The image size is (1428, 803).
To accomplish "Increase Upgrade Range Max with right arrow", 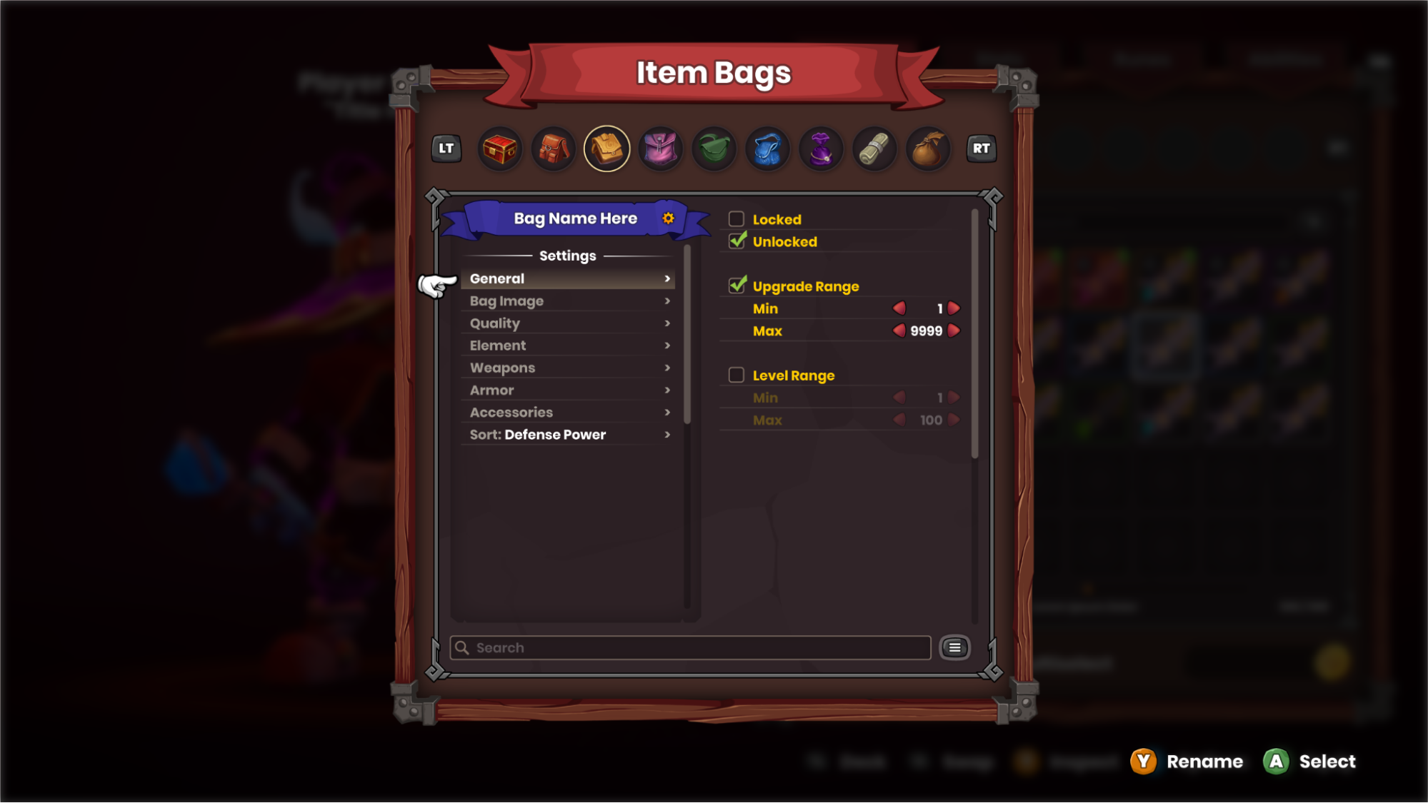I will [954, 330].
